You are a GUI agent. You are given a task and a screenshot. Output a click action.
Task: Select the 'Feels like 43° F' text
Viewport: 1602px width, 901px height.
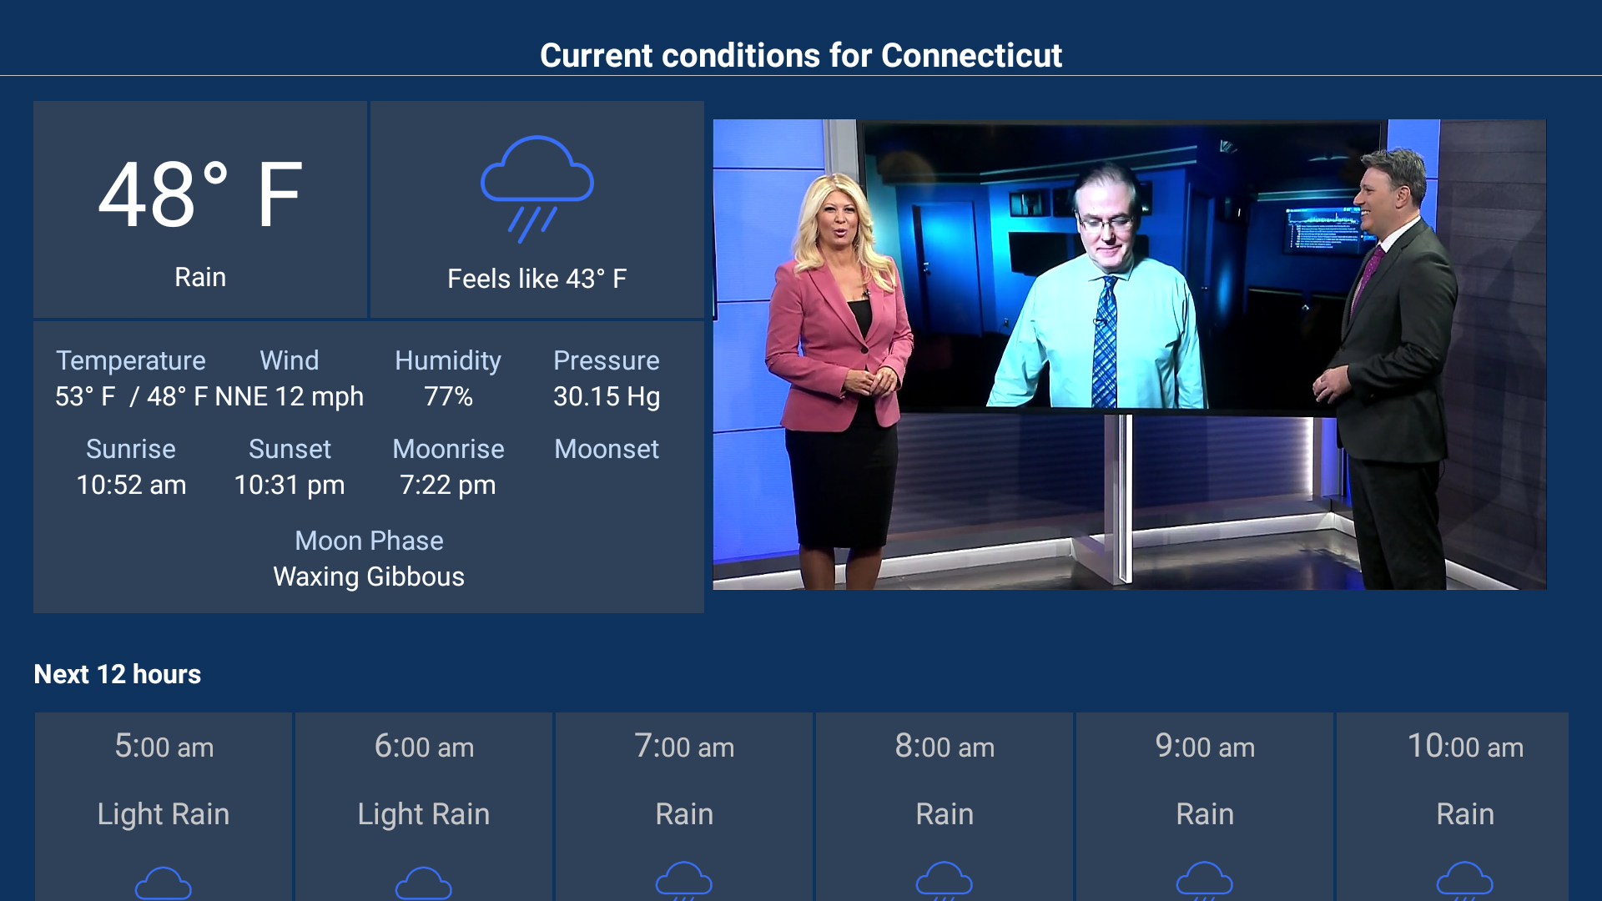pyautogui.click(x=537, y=279)
